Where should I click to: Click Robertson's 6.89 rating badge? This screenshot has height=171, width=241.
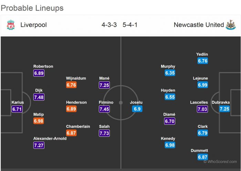(x=39, y=73)
